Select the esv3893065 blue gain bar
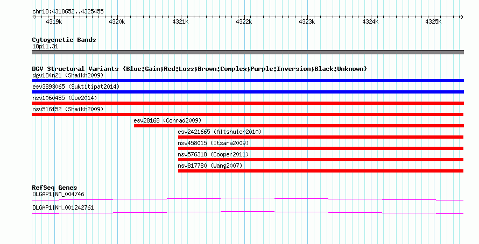This screenshot has height=244, width=479. tap(248, 92)
